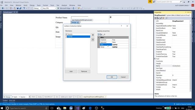Edit the Text property value Laptop
This screenshot has height=110, width=195.
click(120, 45)
